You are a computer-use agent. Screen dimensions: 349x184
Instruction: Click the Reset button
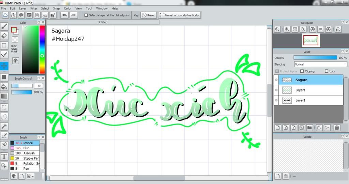pyautogui.click(x=149, y=15)
